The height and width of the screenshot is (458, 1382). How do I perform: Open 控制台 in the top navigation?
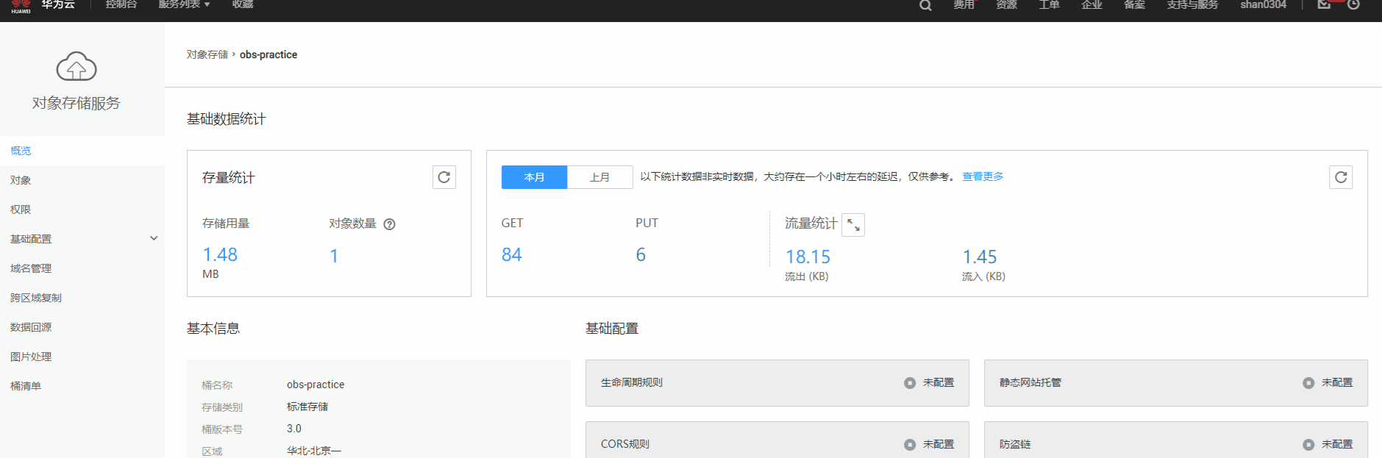[121, 4]
